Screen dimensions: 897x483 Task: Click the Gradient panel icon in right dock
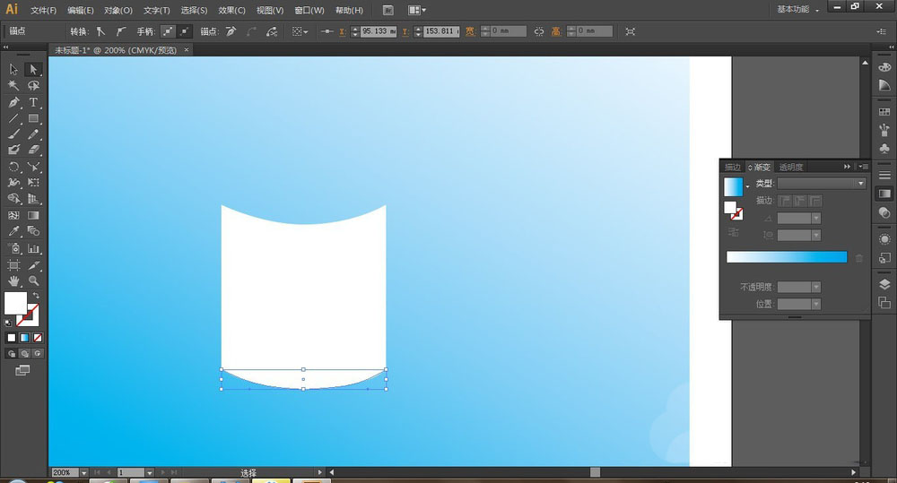coord(884,193)
